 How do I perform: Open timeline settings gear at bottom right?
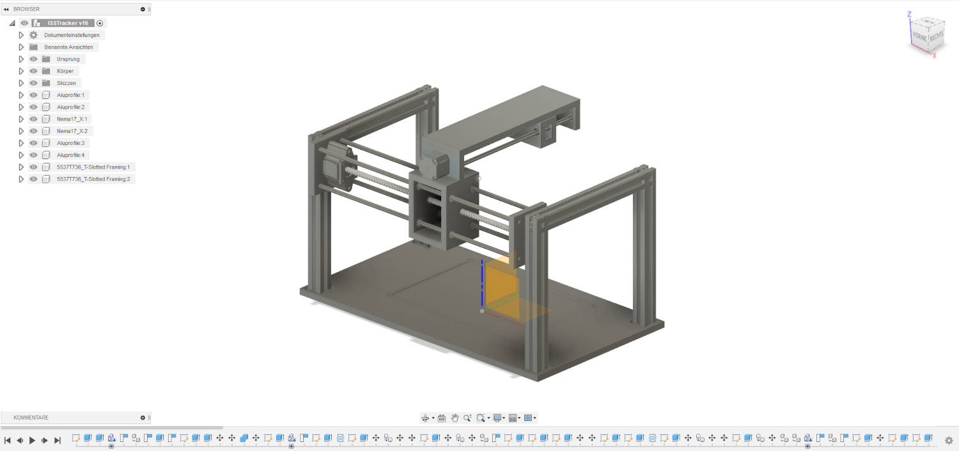(x=949, y=440)
